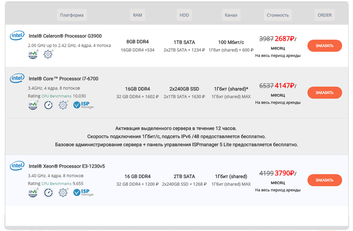Screen dimensions: 353x231
Task: Click the Intel logo beside Celeron G3900
Action: click(x=17, y=36)
